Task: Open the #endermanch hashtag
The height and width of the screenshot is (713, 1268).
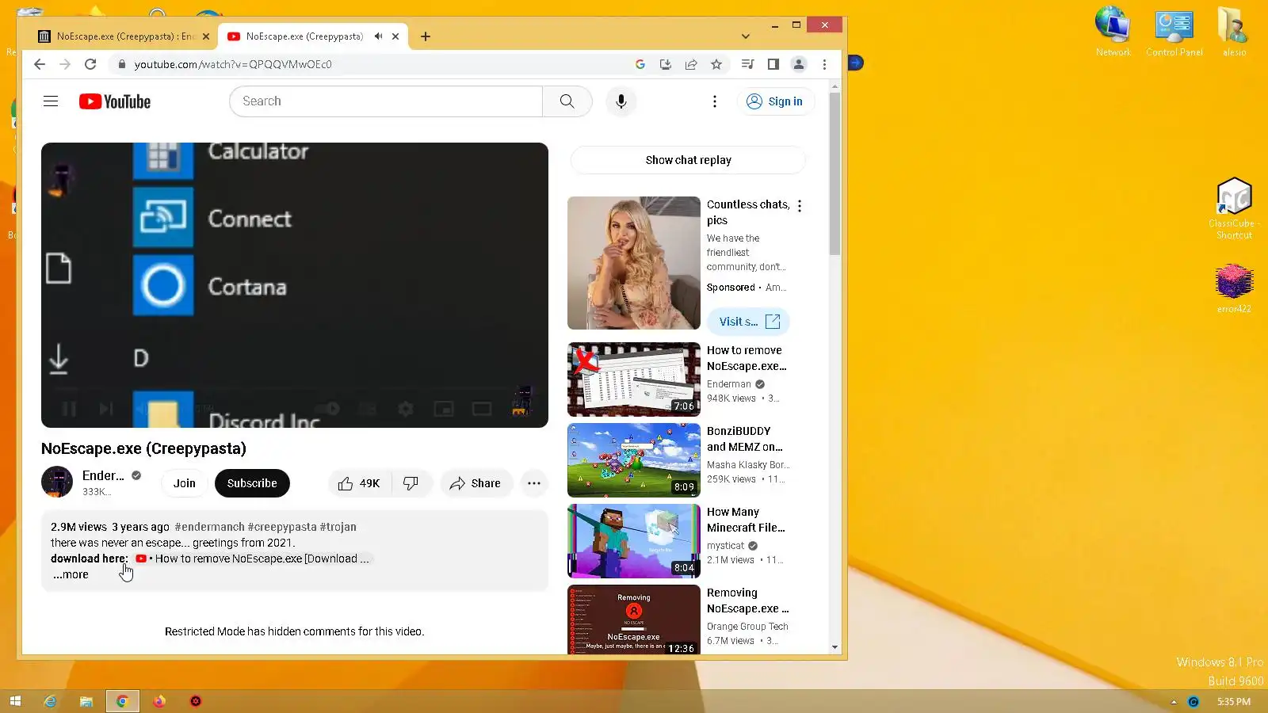Action: pyautogui.click(x=209, y=527)
